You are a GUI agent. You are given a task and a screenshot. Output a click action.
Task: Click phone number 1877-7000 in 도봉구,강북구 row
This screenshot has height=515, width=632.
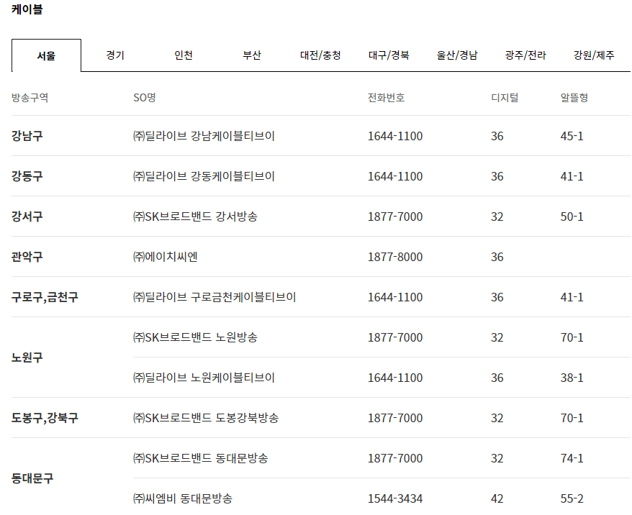[395, 418]
